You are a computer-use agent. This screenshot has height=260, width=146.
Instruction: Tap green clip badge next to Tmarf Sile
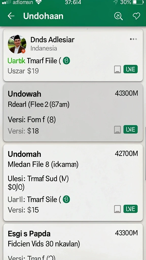coord(66,199)
